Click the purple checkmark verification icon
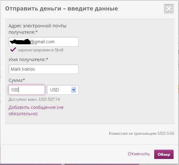 13,49
